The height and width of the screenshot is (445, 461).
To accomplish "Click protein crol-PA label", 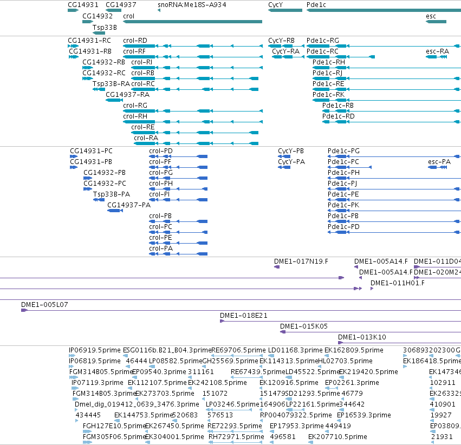I will pyautogui.click(x=161, y=248).
